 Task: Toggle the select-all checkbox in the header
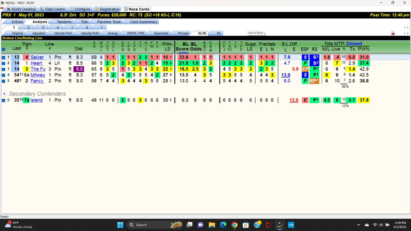coord(4,50)
